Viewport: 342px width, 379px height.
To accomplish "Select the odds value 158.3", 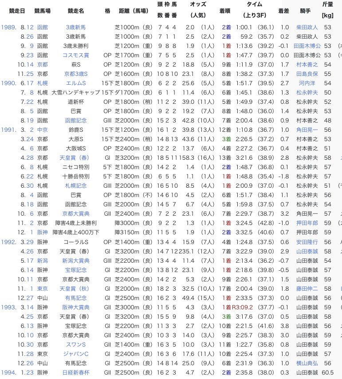I will (187, 158).
